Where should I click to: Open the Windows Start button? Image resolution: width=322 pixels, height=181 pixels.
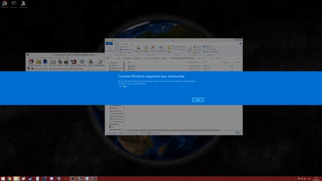[x=3, y=179]
